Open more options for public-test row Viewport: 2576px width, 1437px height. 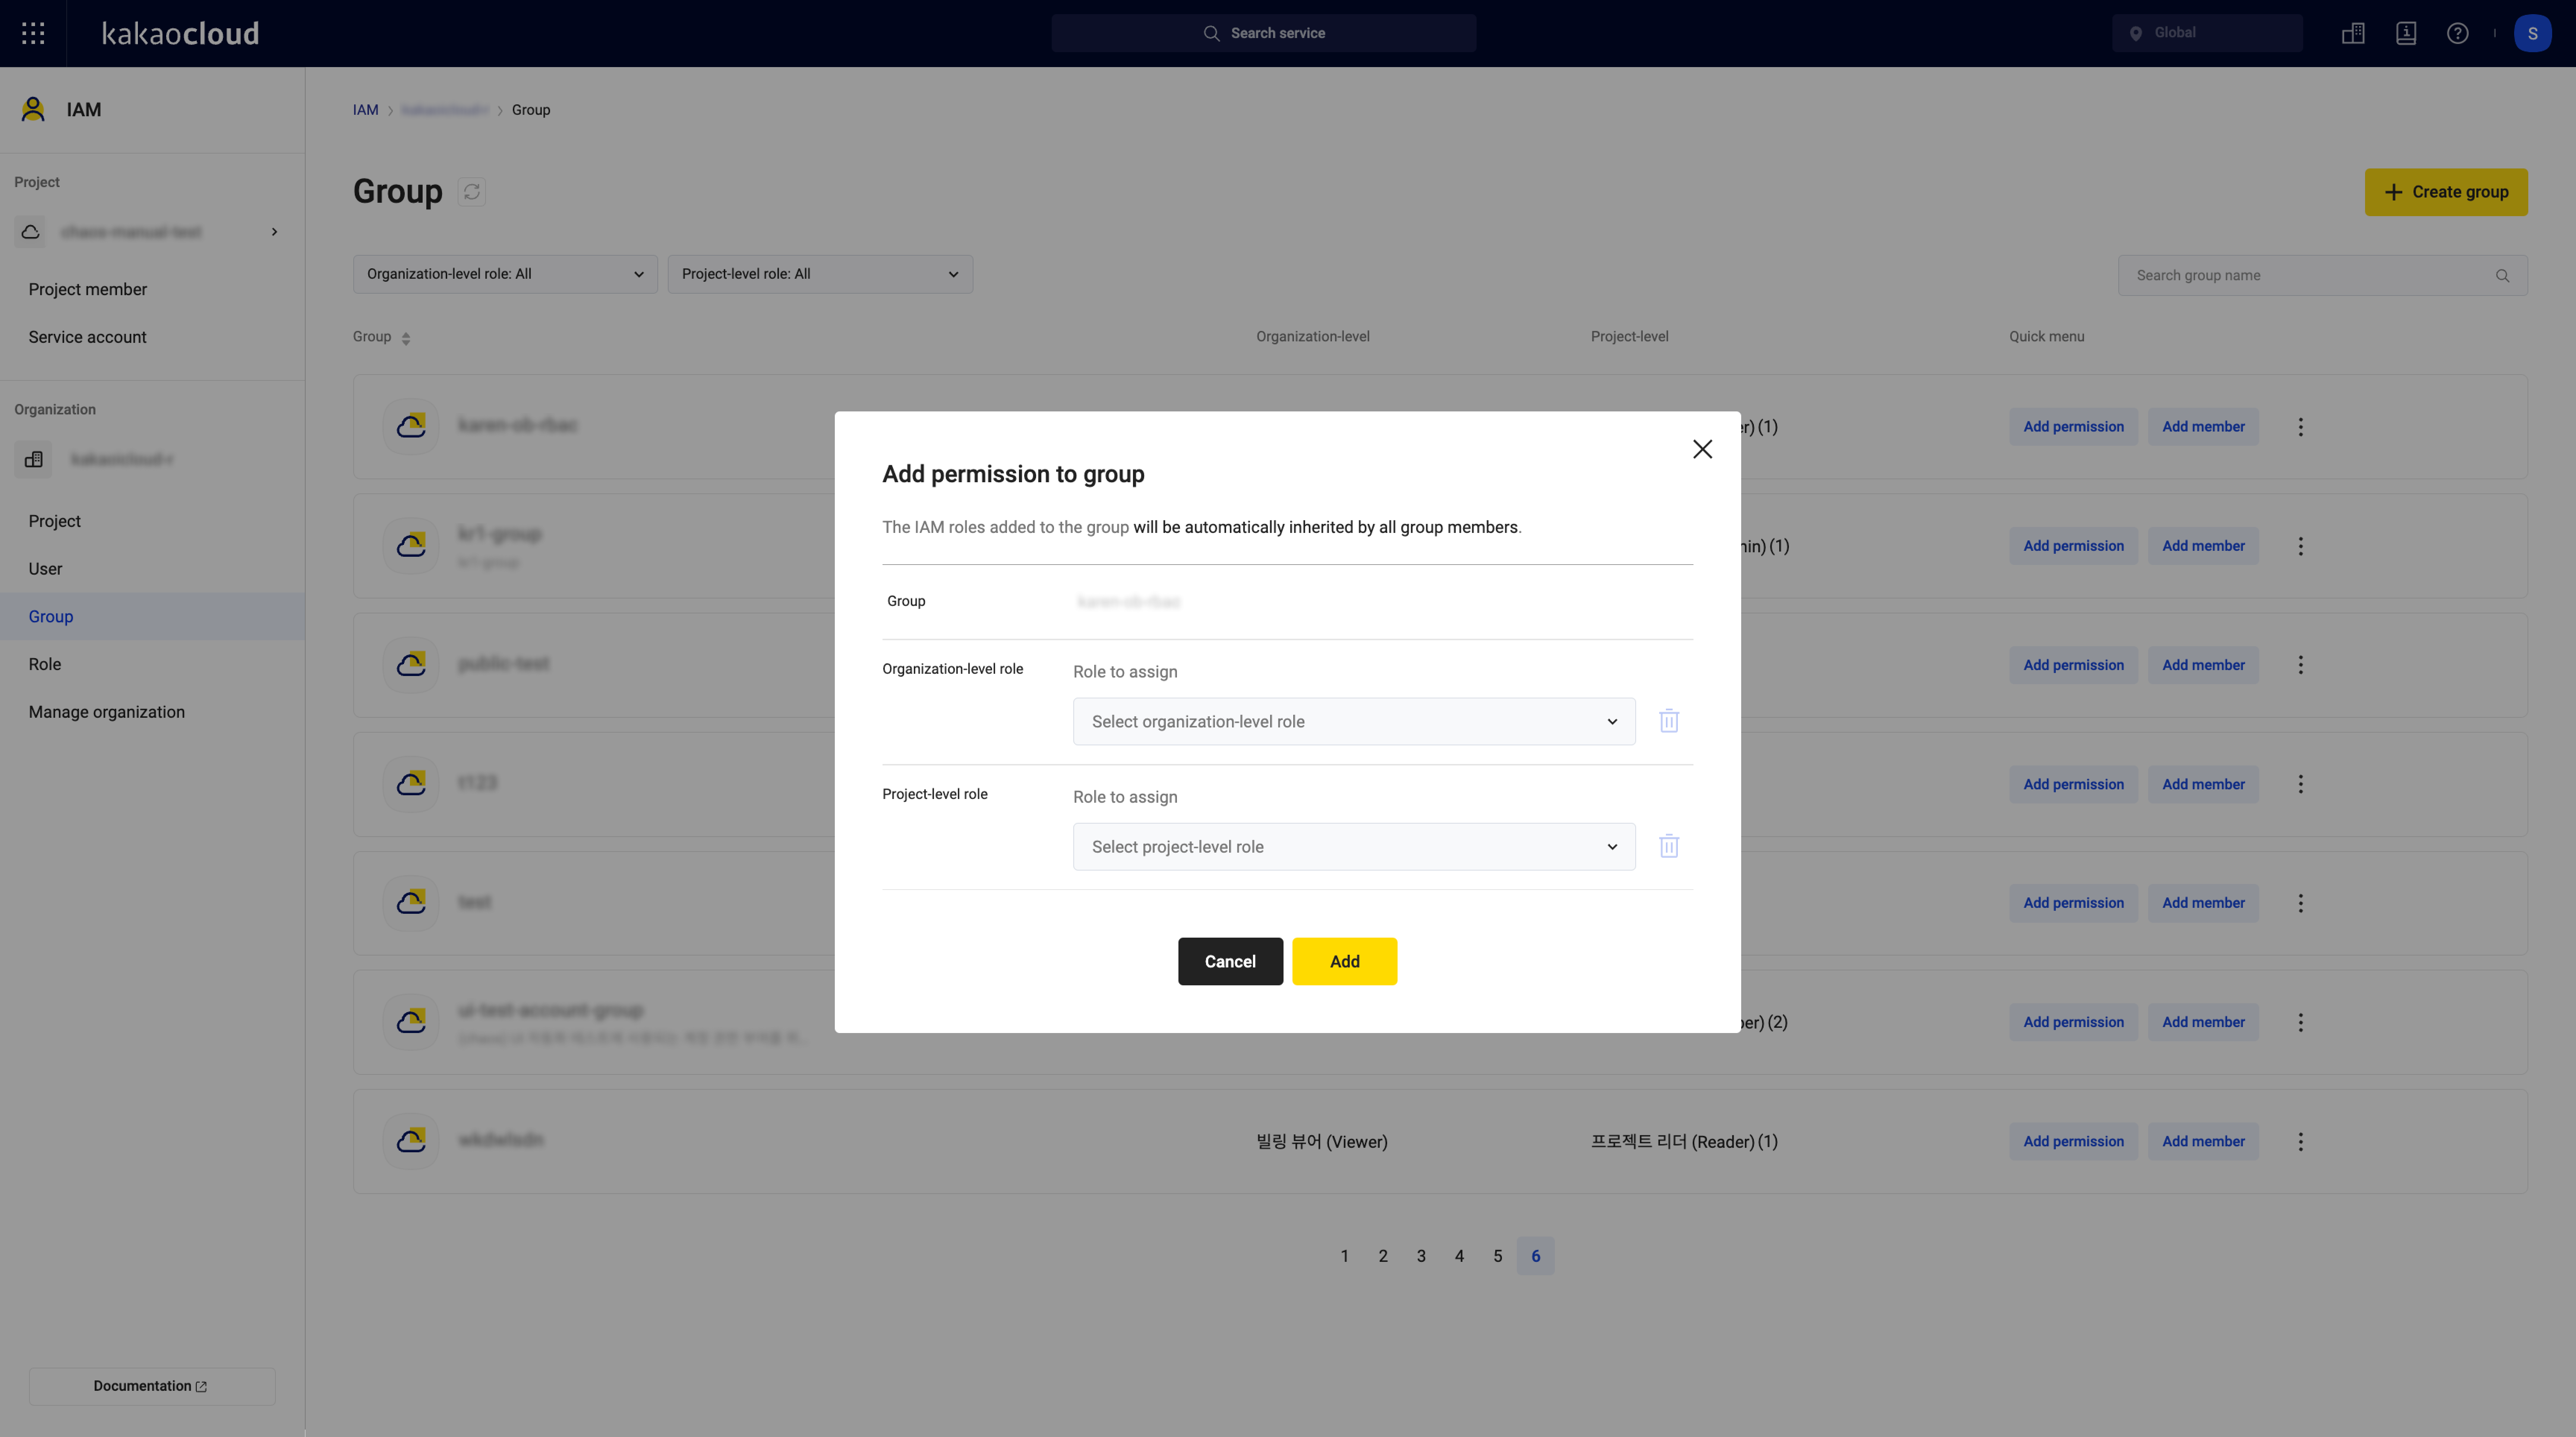2300,665
